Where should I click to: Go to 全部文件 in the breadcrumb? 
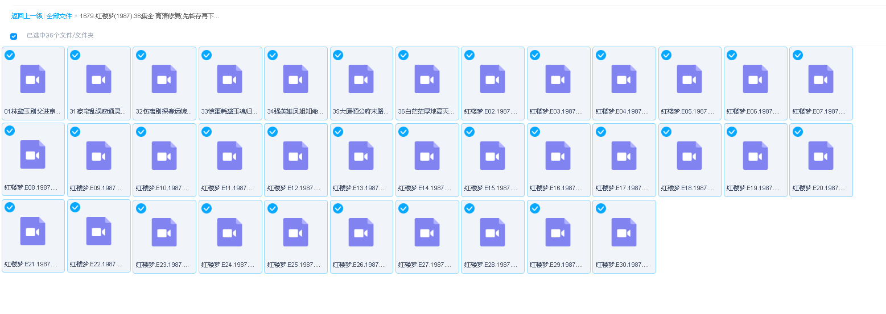59,16
